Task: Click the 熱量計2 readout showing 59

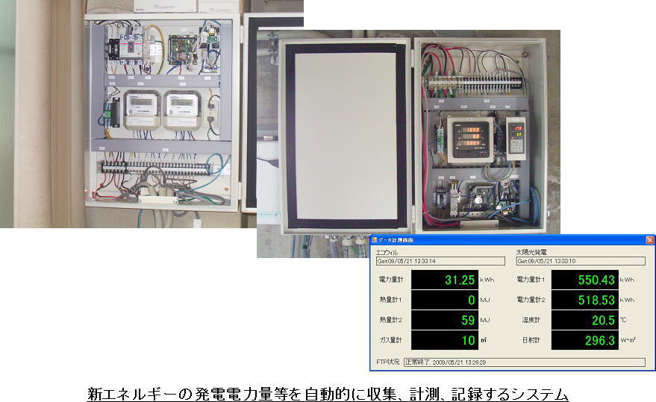Action: coord(445,320)
